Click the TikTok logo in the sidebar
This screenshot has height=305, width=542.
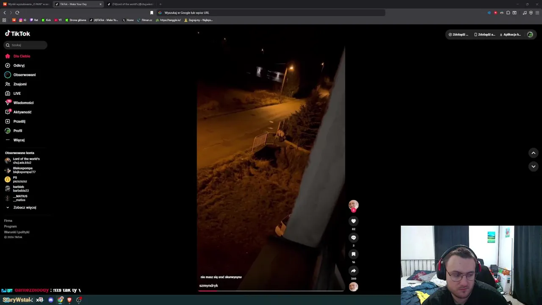17,33
